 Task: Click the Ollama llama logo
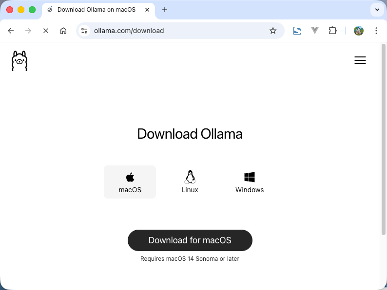(x=19, y=61)
